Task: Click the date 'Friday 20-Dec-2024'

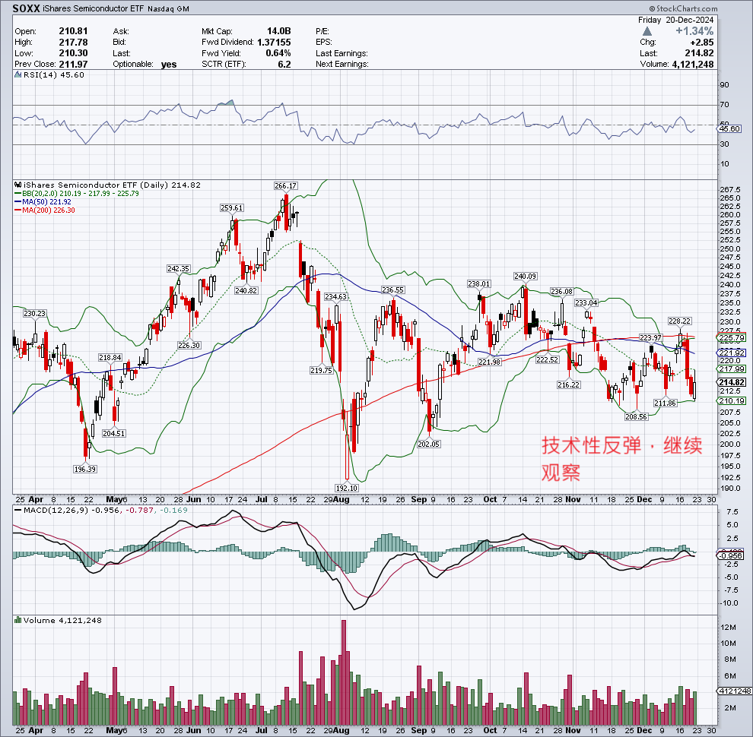Action: point(675,21)
